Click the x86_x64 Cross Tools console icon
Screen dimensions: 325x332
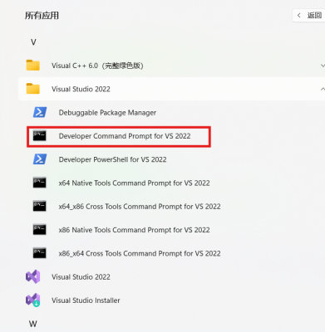pos(40,253)
